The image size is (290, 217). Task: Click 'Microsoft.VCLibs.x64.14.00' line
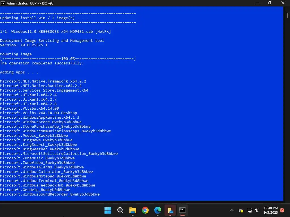click(29, 108)
